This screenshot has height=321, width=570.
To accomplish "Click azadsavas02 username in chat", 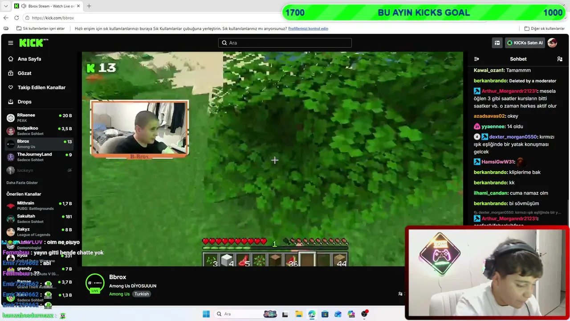I will (x=489, y=116).
